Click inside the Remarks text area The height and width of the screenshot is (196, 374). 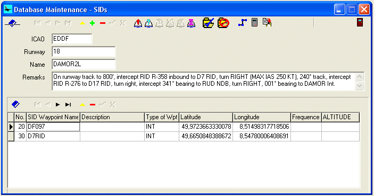click(x=203, y=81)
